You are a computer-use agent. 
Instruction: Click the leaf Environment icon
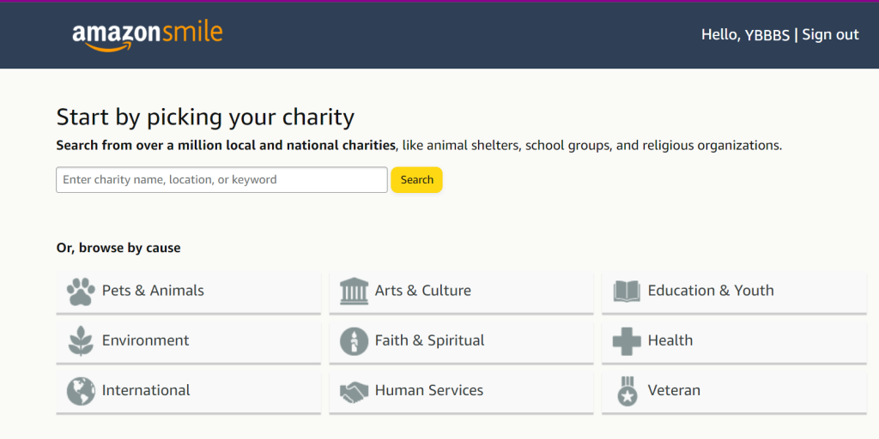[x=81, y=341]
